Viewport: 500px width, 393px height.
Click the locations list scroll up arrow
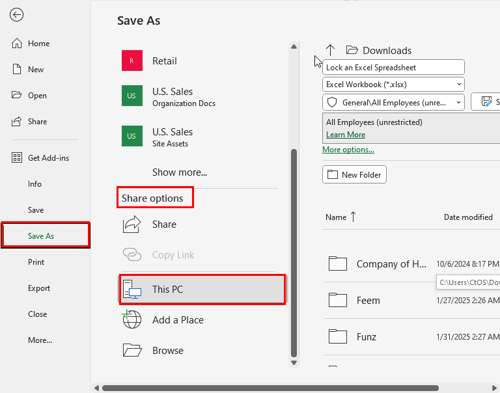[x=294, y=47]
